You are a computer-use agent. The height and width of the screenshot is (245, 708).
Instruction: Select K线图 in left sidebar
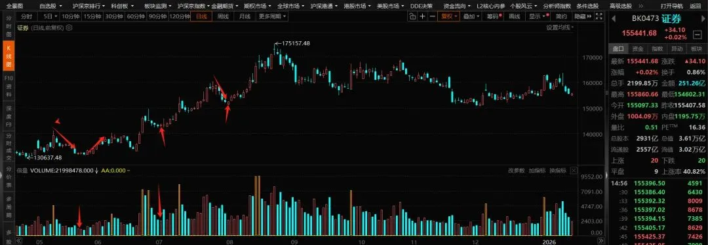pyautogui.click(x=8, y=56)
